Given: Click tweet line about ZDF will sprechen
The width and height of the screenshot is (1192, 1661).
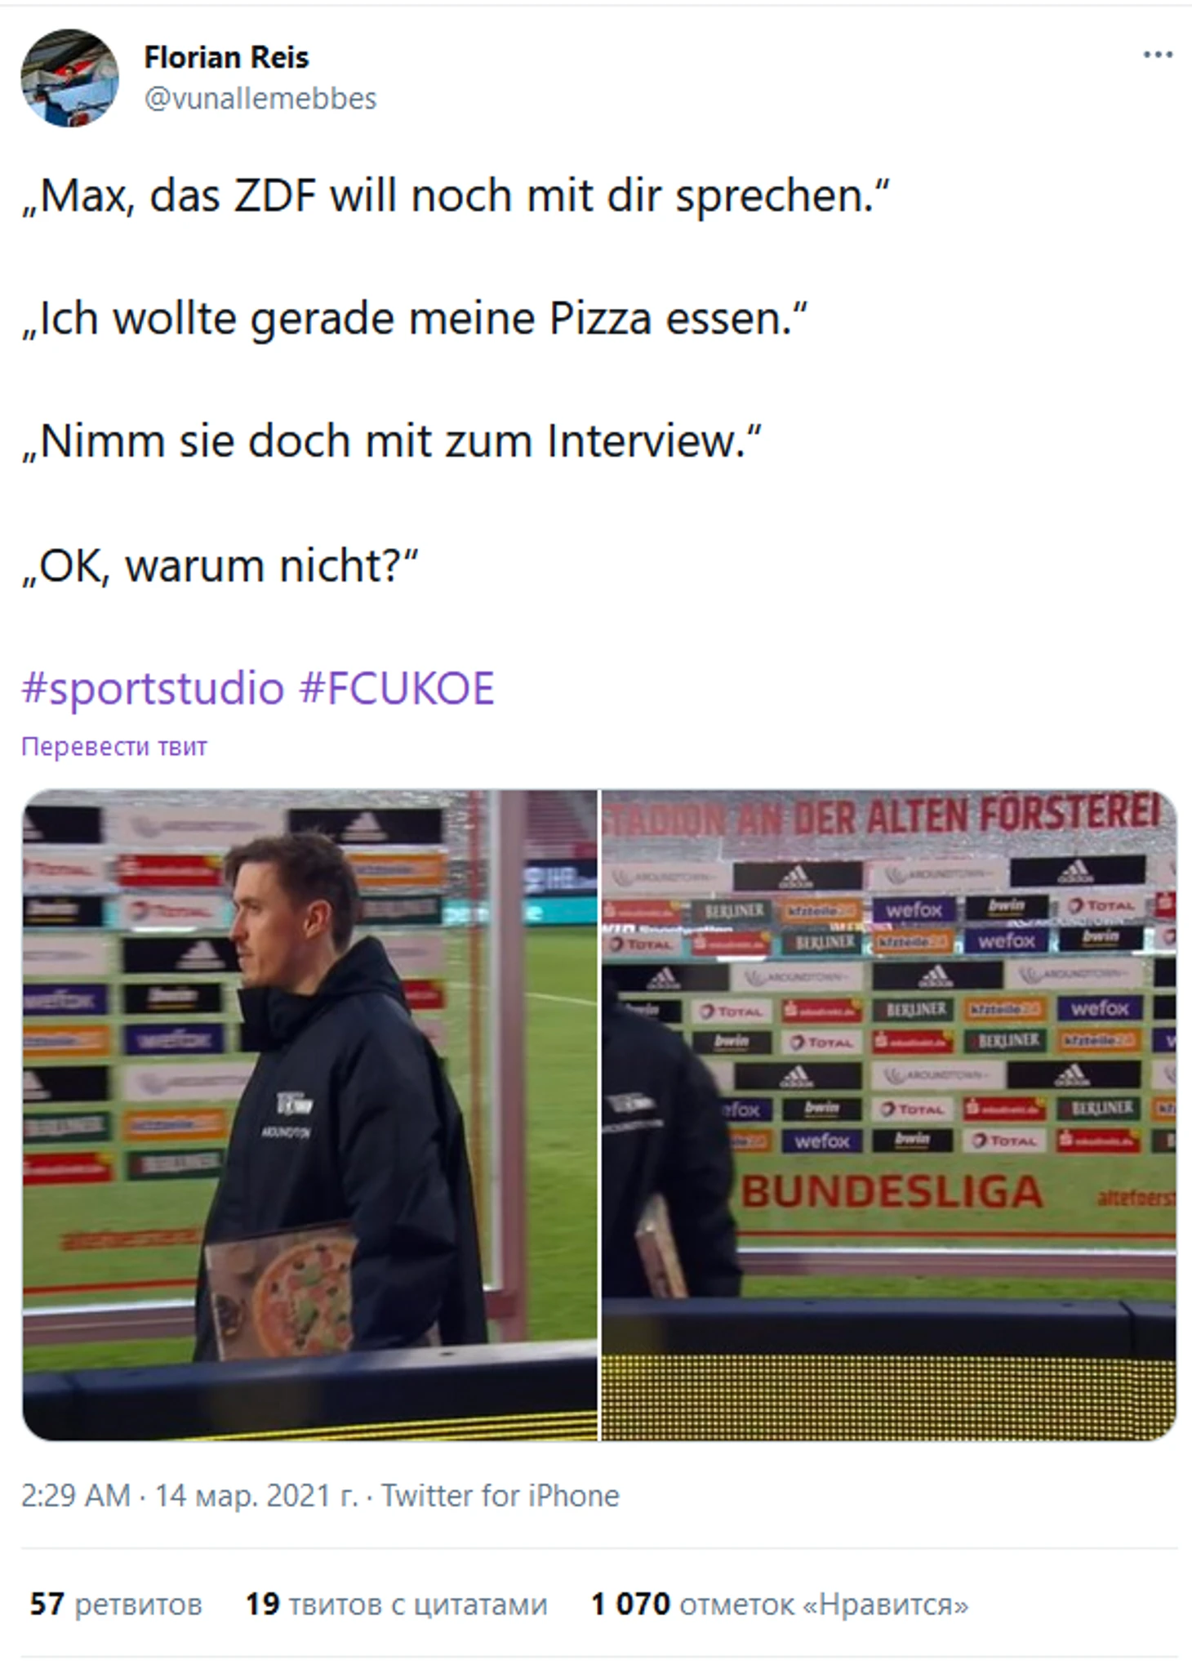Looking at the screenshot, I should tap(456, 196).
